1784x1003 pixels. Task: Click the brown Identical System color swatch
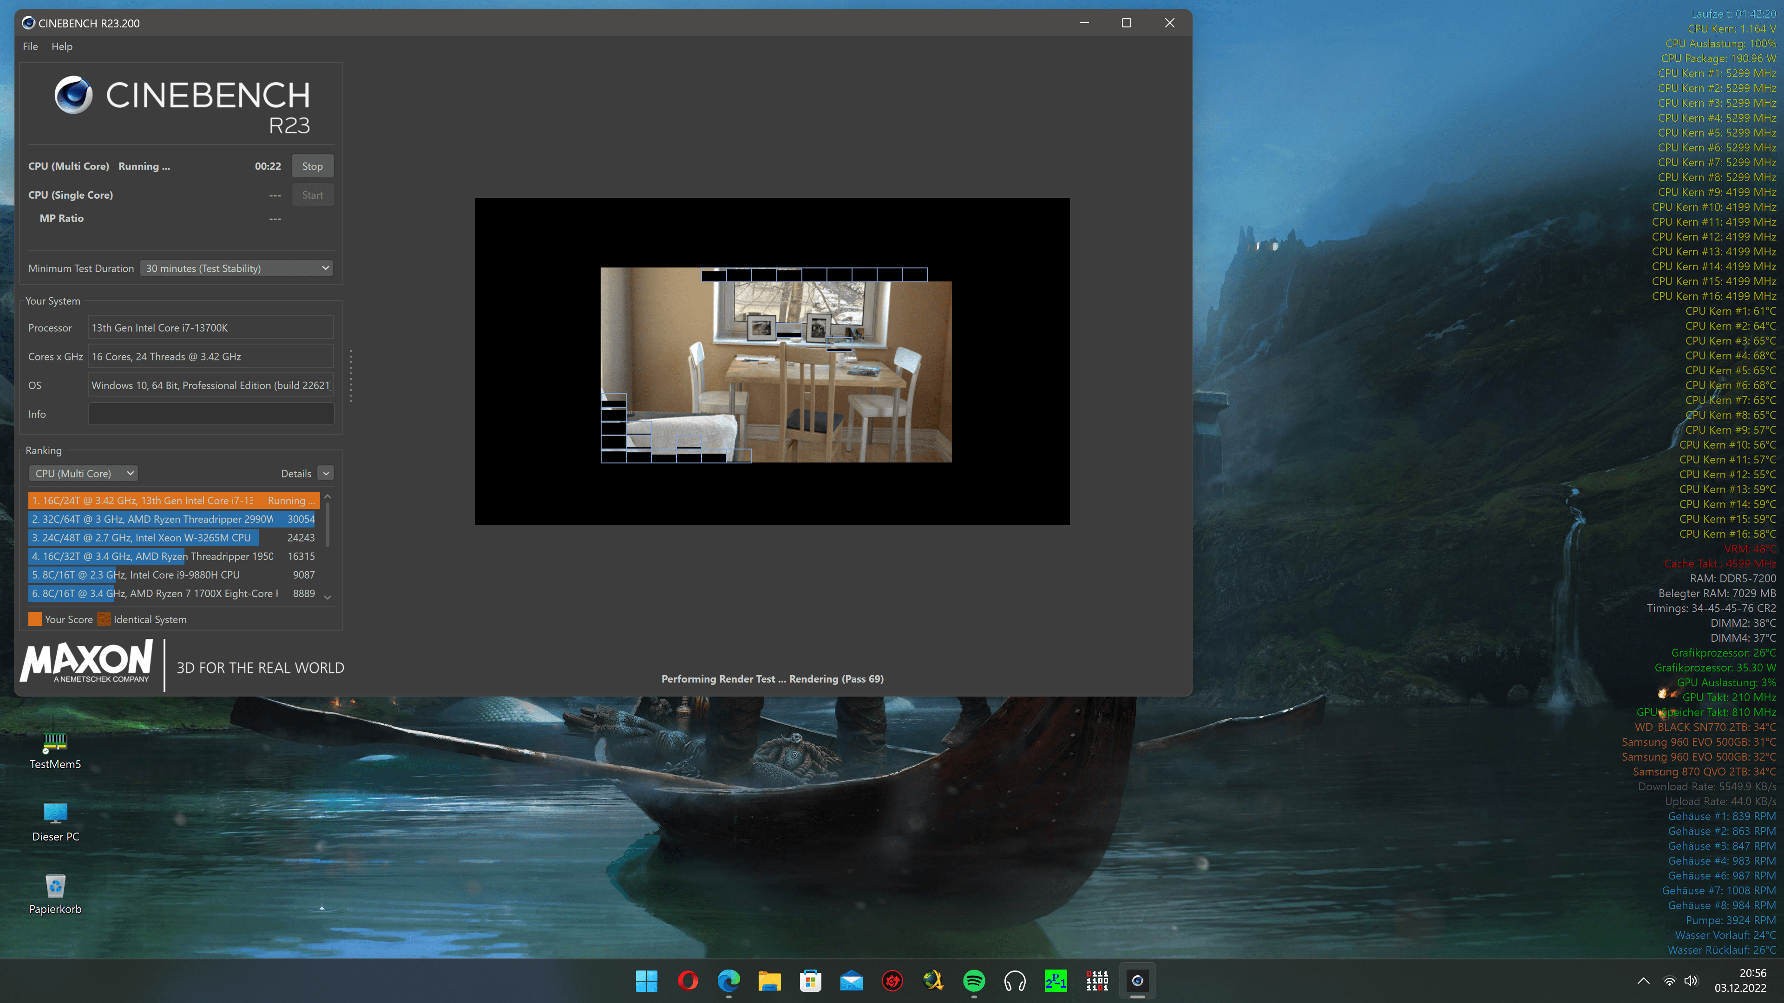click(x=104, y=619)
